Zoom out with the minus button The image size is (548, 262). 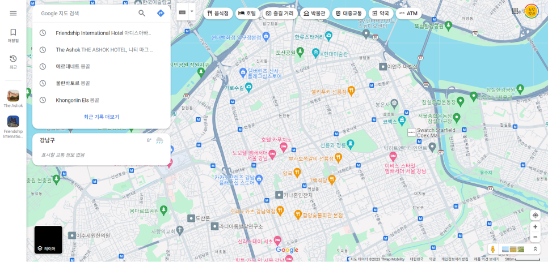click(535, 237)
